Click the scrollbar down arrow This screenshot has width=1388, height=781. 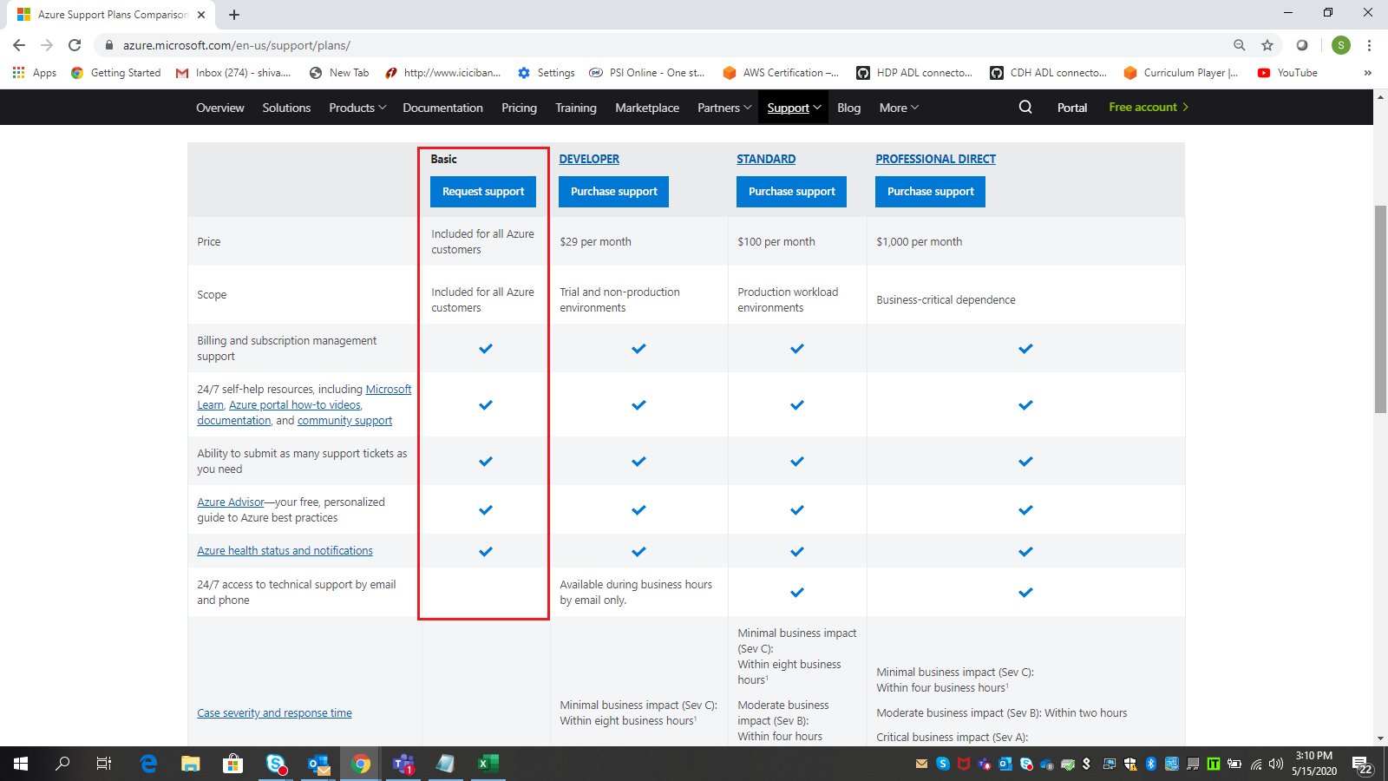click(x=1380, y=738)
